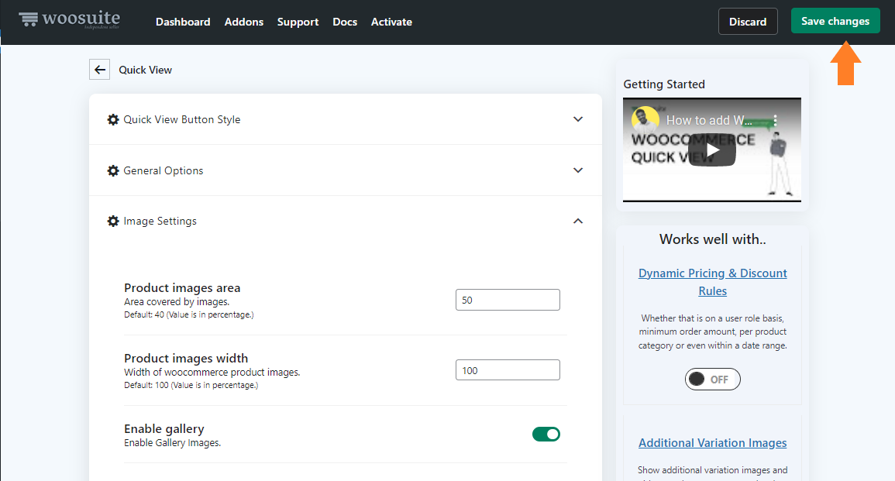
Task: Open Additional Variation Images link
Action: [712, 443]
